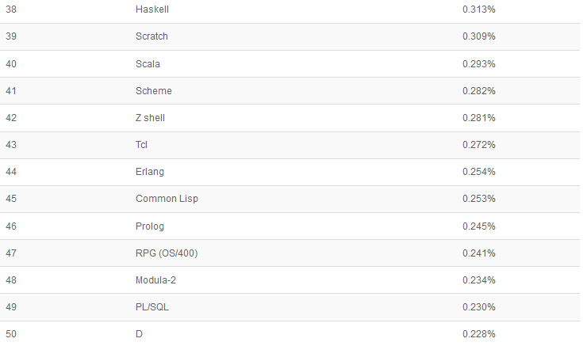Click rank number 50
583x346 pixels.
coord(11,334)
